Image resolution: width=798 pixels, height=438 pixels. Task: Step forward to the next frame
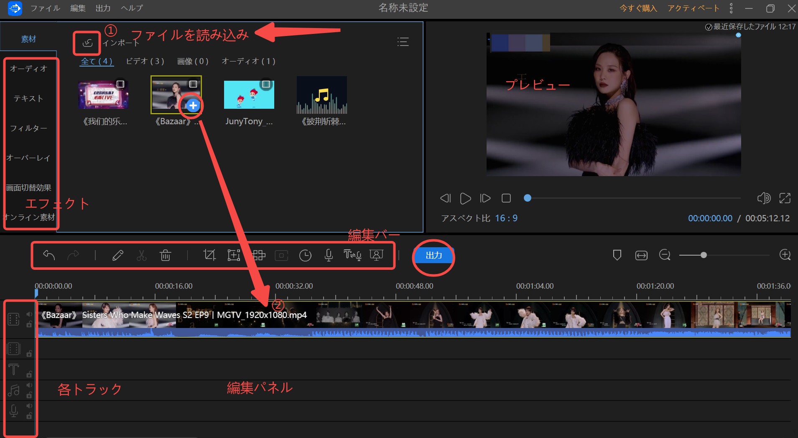pos(485,198)
